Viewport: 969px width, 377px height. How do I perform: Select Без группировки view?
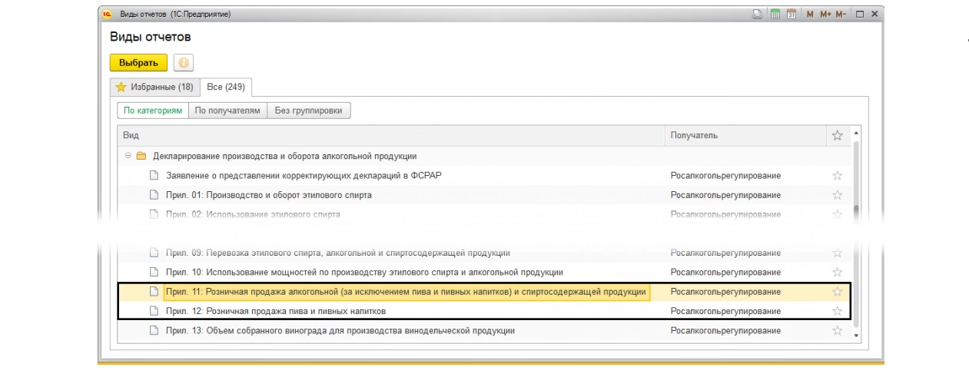point(308,111)
